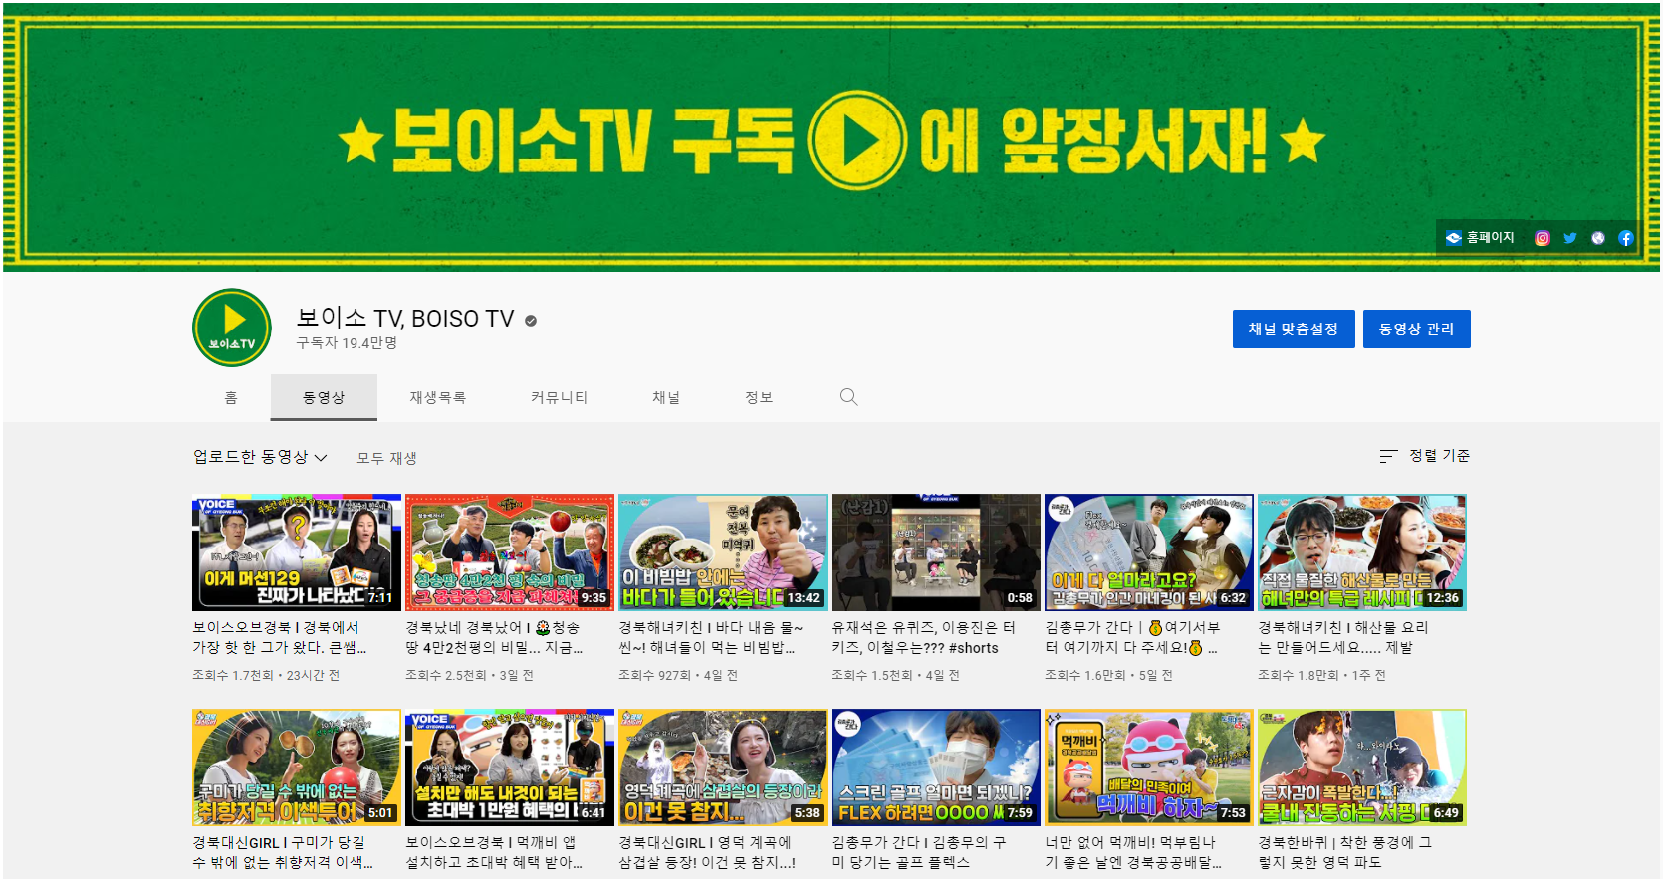
Task: Open the 정보 tab
Action: [x=759, y=397]
